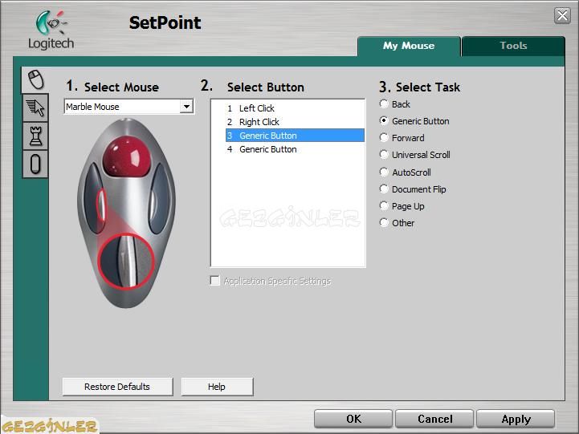Select the Forward task option
579x434 pixels.
click(384, 137)
